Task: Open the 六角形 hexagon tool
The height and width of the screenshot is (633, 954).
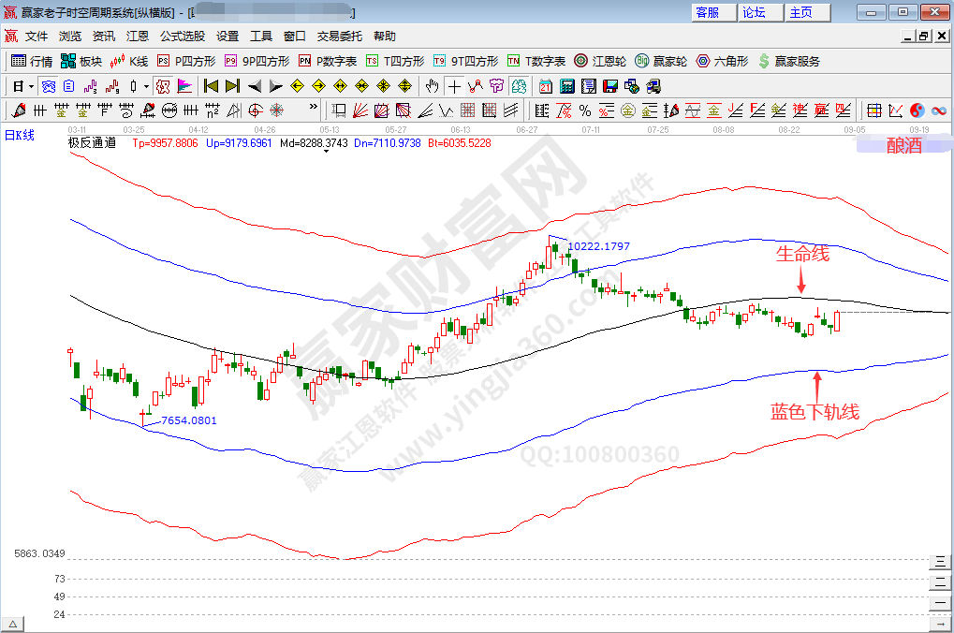Action: (x=722, y=61)
